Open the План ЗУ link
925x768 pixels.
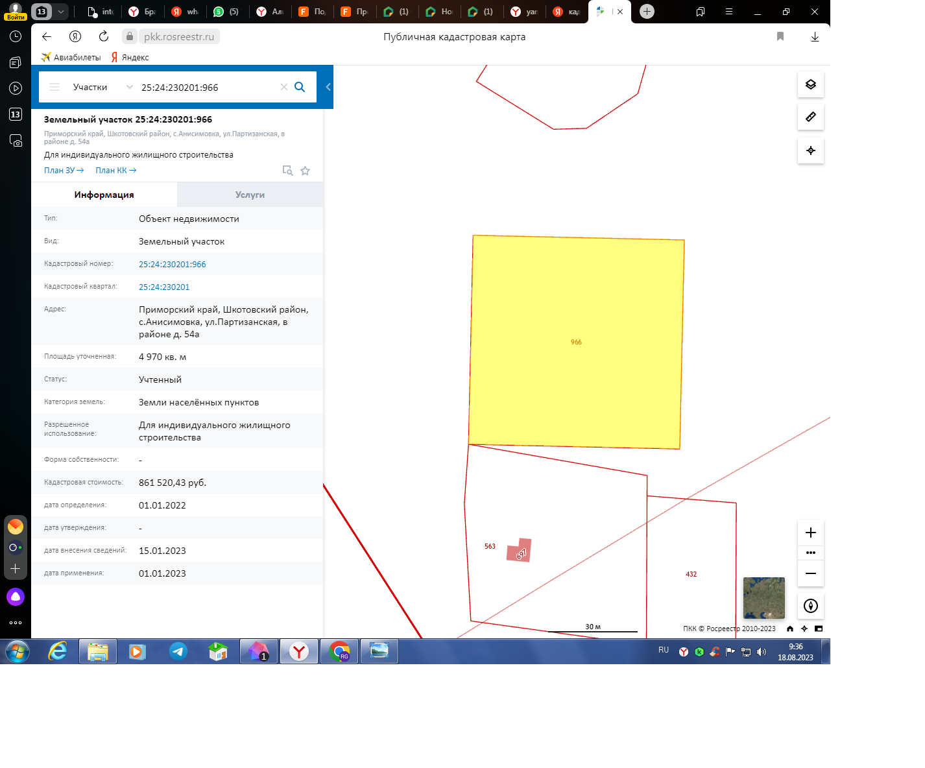pyautogui.click(x=64, y=171)
